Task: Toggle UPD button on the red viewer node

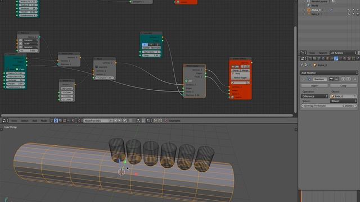Action: point(236,67)
